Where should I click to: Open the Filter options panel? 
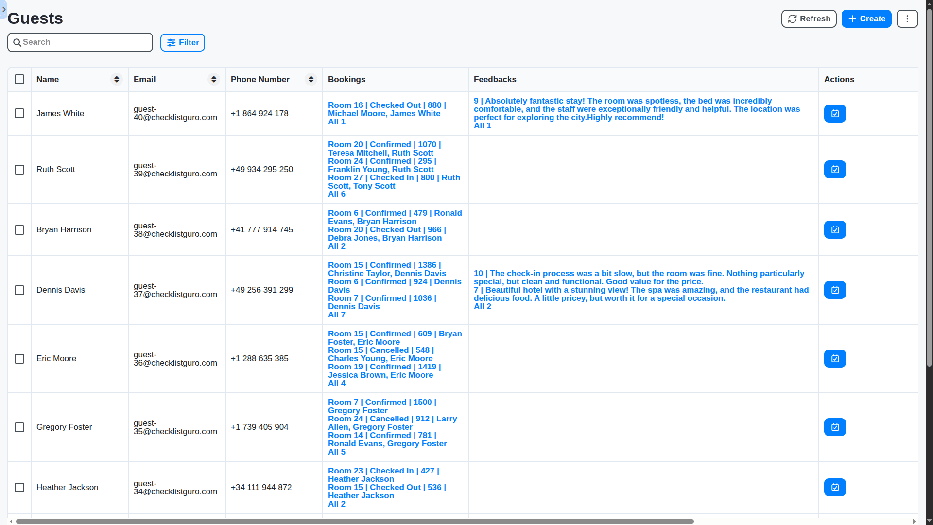183,43
